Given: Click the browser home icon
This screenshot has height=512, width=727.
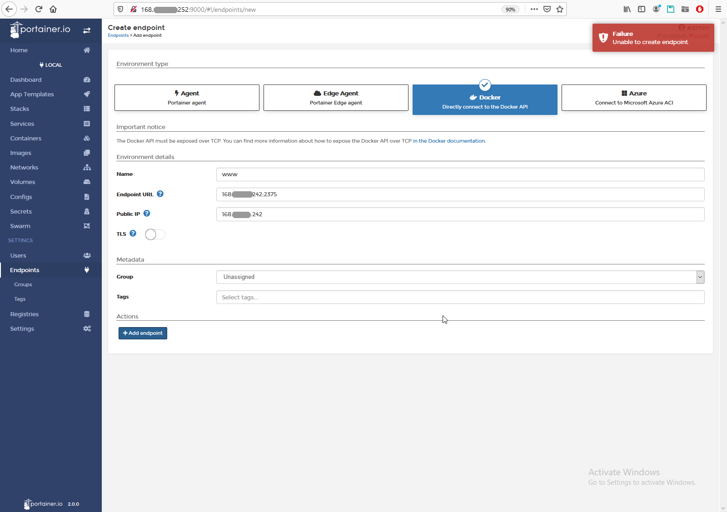Looking at the screenshot, I should [53, 9].
